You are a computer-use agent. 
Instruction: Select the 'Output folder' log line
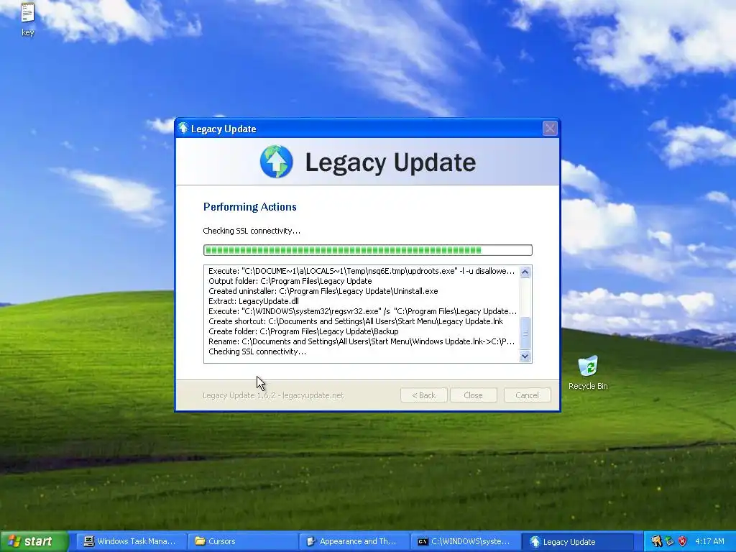pos(290,281)
